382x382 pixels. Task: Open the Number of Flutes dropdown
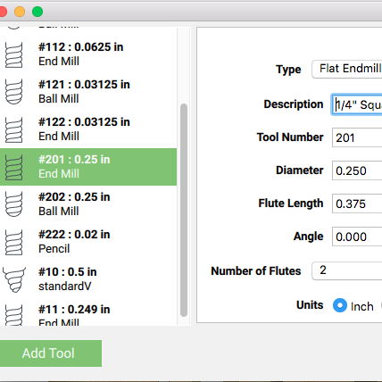[347, 270]
